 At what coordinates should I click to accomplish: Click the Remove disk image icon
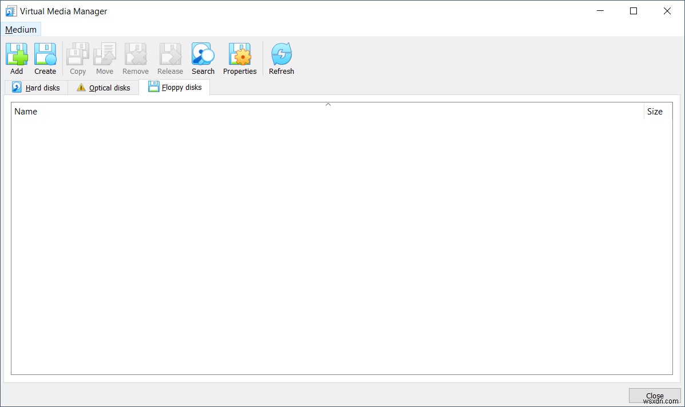tap(135, 54)
